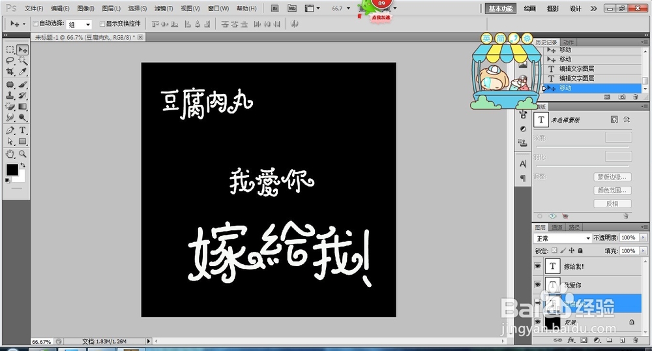This screenshot has height=351, width=652.
Task: Open the 组 auto-select dropdown
Action: click(x=80, y=25)
